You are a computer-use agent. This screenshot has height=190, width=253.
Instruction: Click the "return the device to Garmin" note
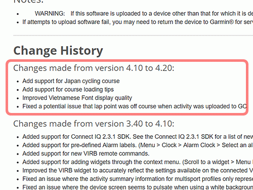[x=138, y=22]
